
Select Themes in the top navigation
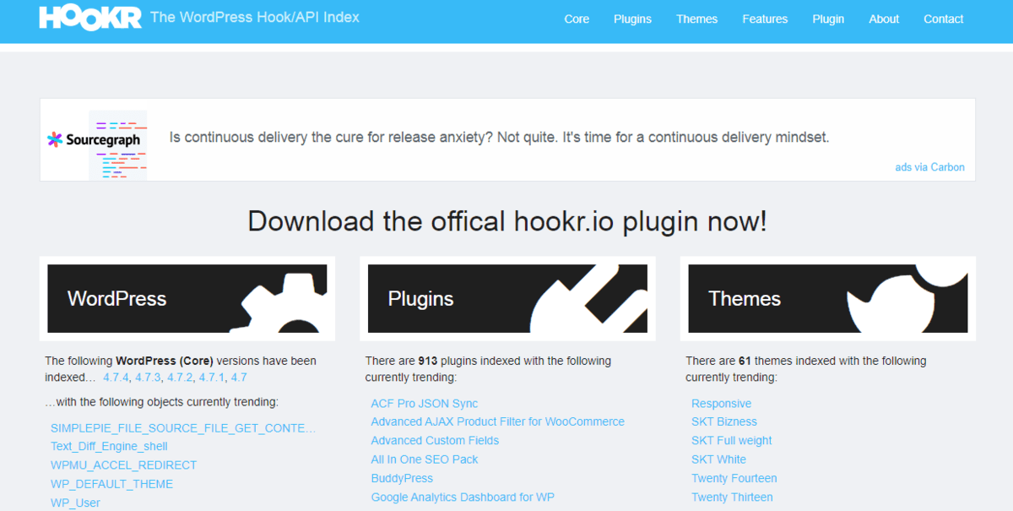pos(696,19)
